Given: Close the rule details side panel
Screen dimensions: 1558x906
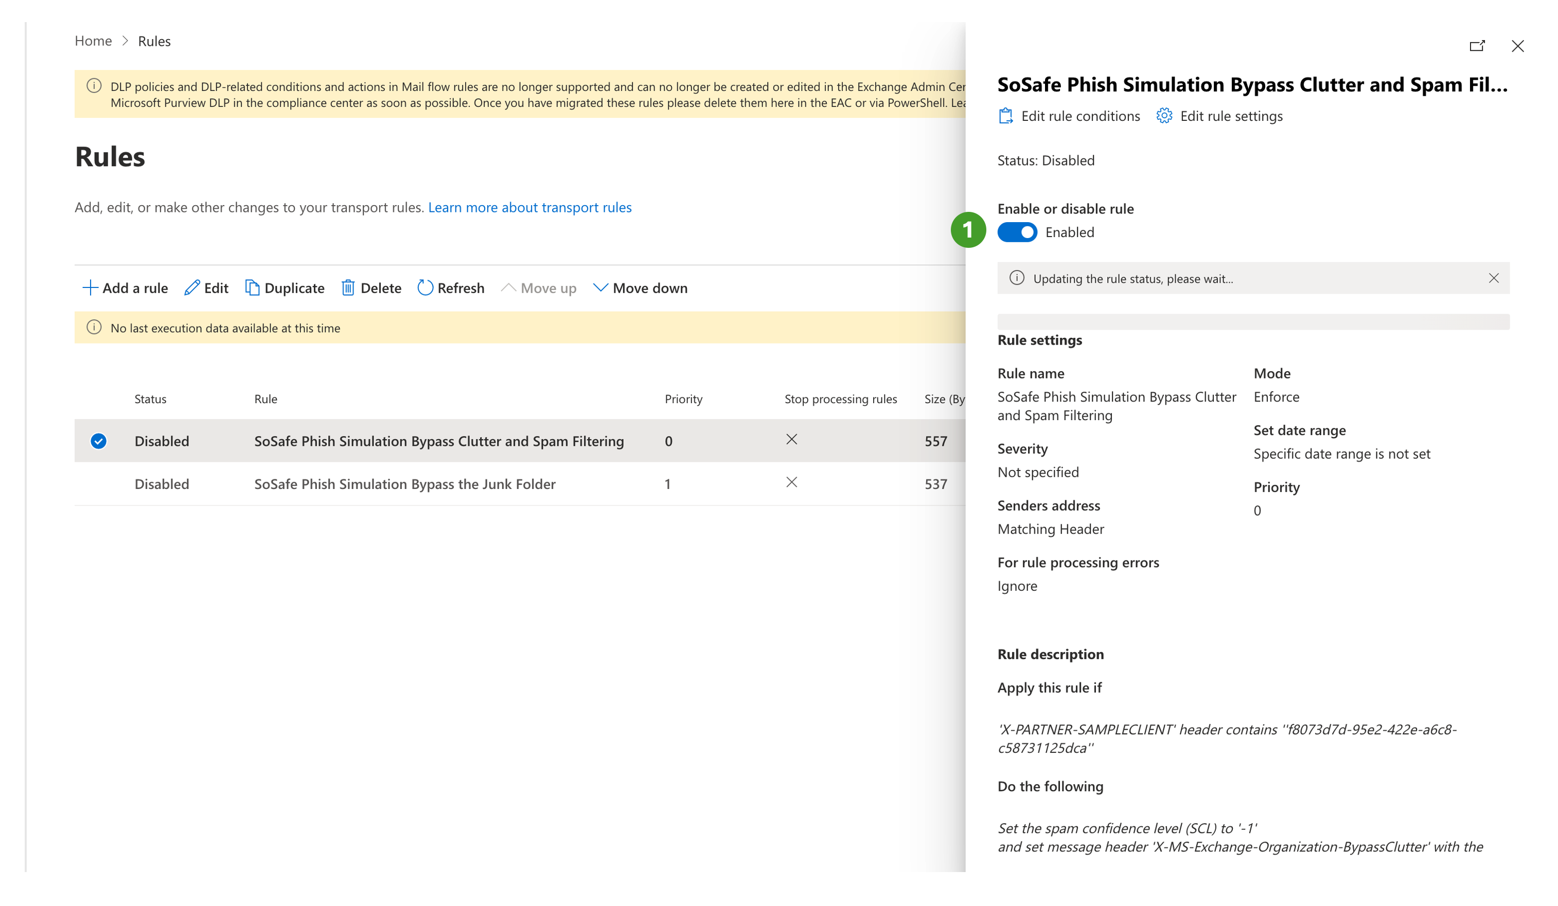Looking at the screenshot, I should [x=1517, y=46].
